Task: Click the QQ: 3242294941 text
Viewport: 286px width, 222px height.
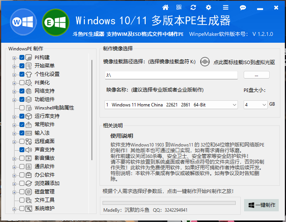Action: tap(170, 210)
